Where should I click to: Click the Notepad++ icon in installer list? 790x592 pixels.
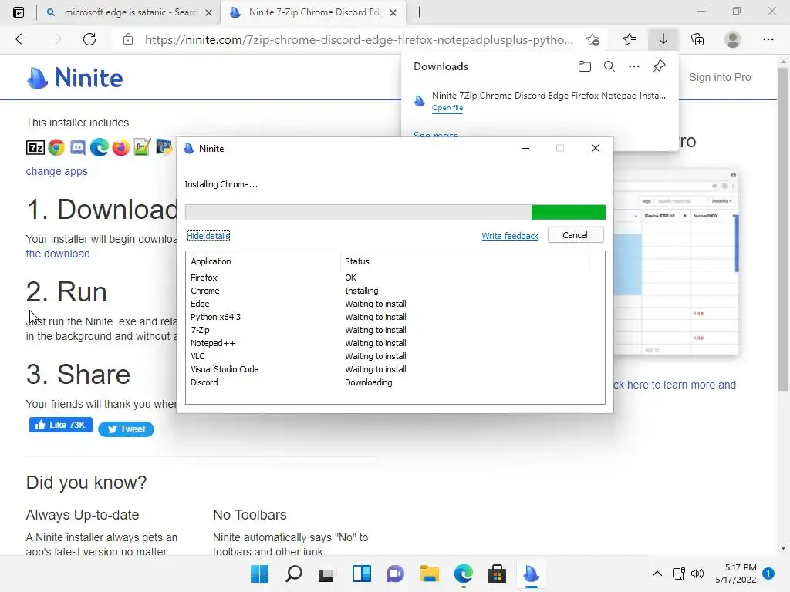coord(142,147)
